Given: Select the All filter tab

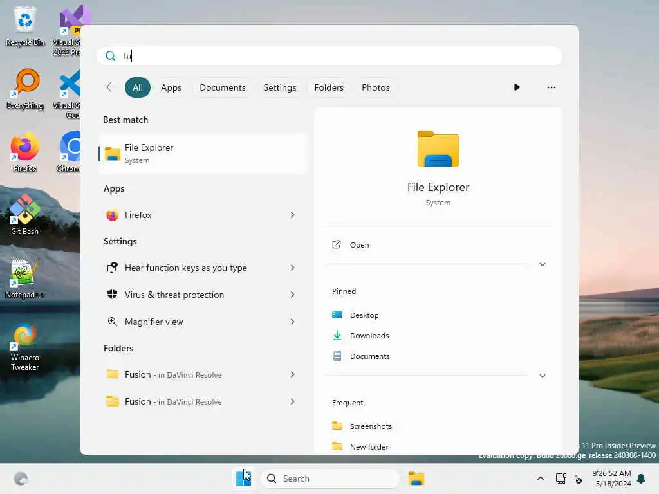Looking at the screenshot, I should tap(138, 87).
